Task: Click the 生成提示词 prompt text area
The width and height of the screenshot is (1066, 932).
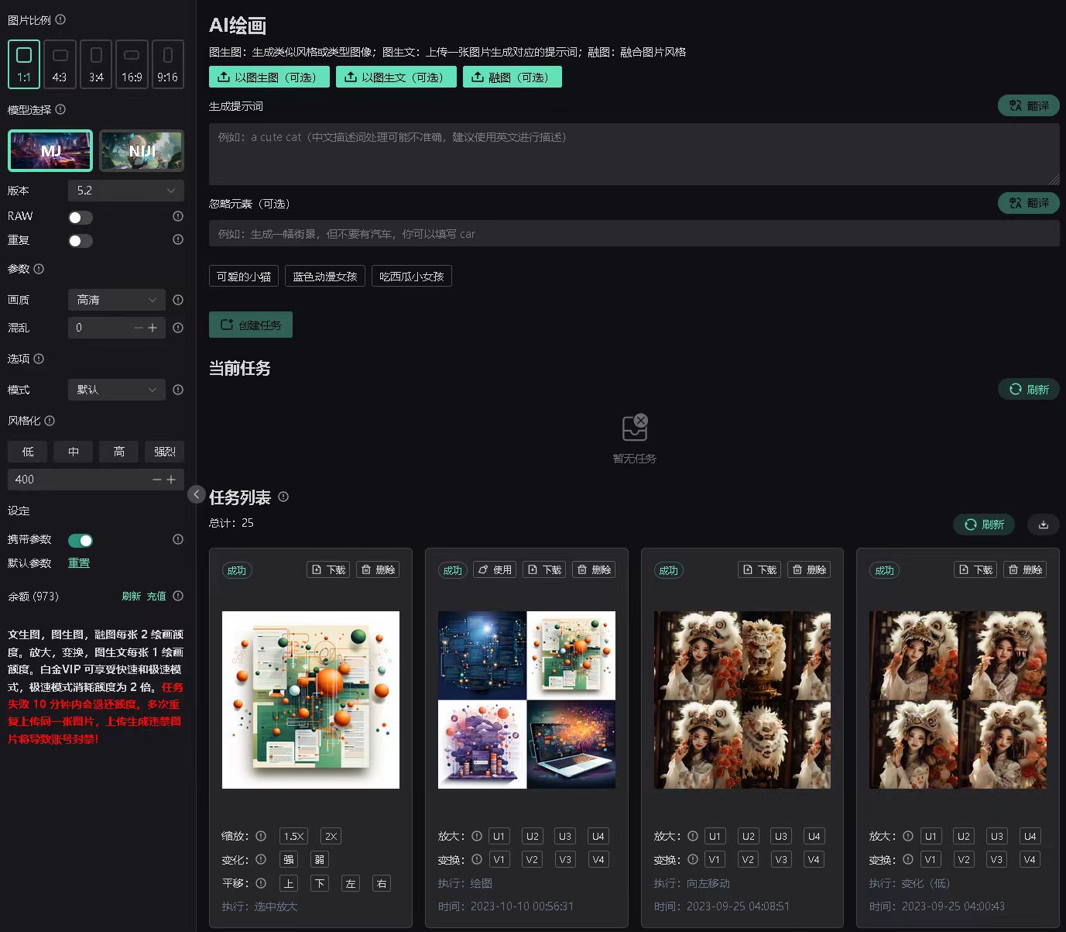Action: tap(633, 154)
